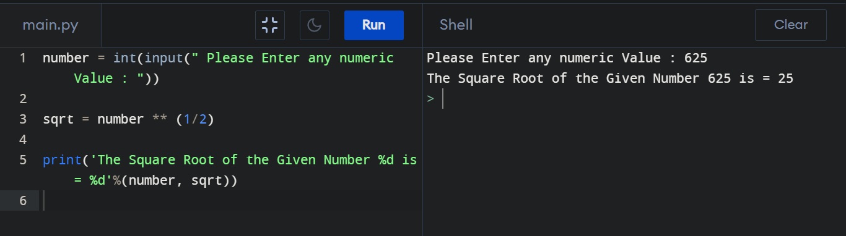The image size is (846, 236).
Task: Run the Python program
Action: [x=374, y=25]
